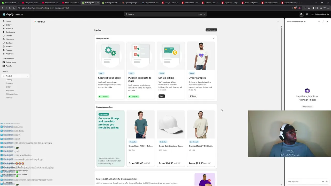Click the Orders inbox icon in sidebar
Image resolution: width=331 pixels, height=186 pixels.
(x=4, y=25)
